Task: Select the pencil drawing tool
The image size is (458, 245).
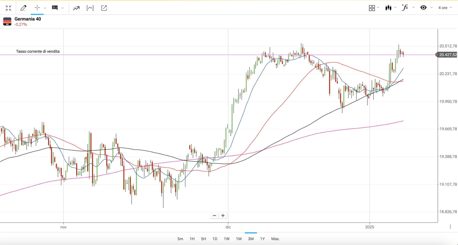Action: point(23,8)
